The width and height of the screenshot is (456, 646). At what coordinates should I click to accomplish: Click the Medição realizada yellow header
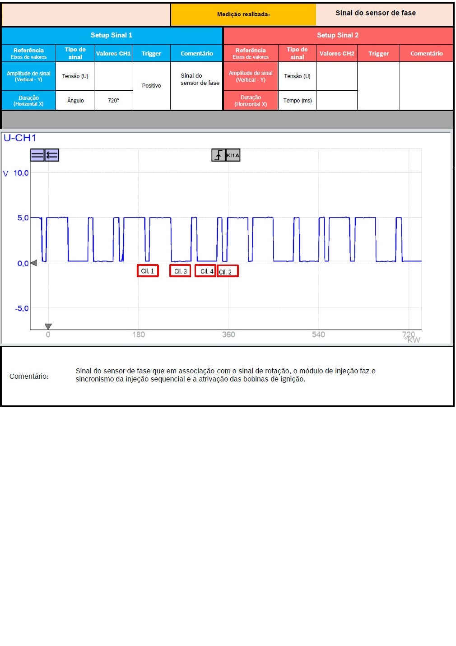coord(243,14)
